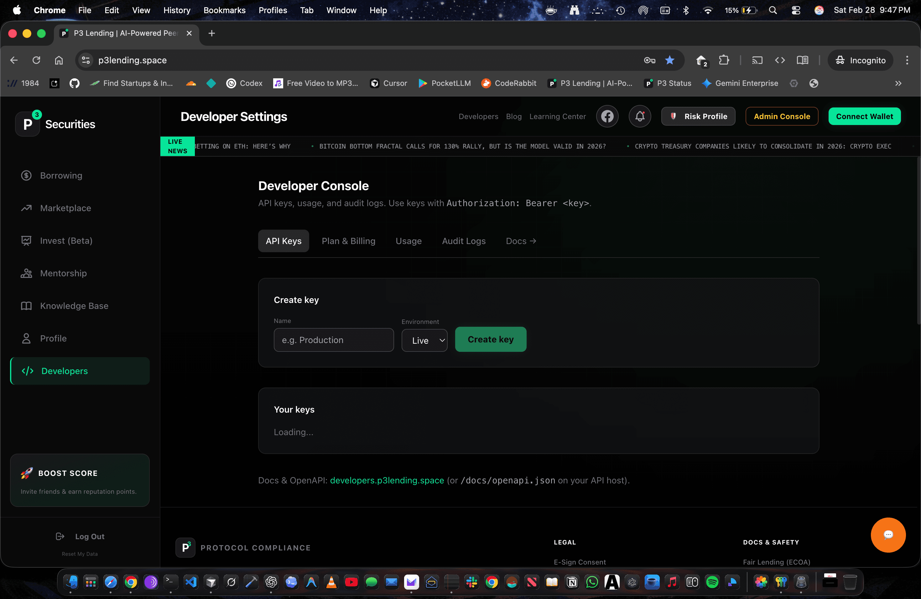The width and height of the screenshot is (921, 599).
Task: Launch Spotify from the dock
Action: pos(712,582)
